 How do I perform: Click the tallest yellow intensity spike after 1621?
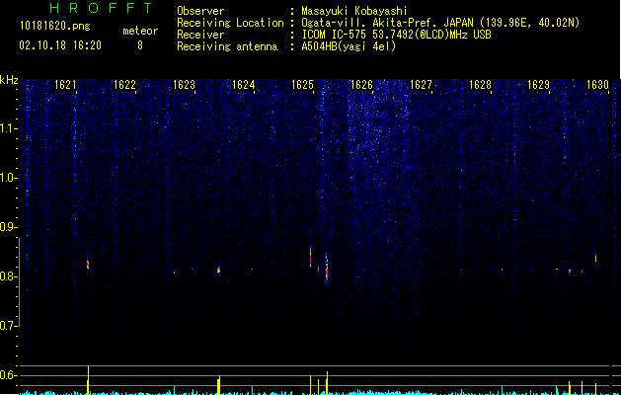click(88, 380)
